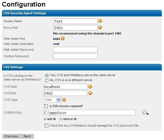This screenshot has height=140, width=164.
Task: Enable the SSH Access required checkbox
Action: (46, 106)
